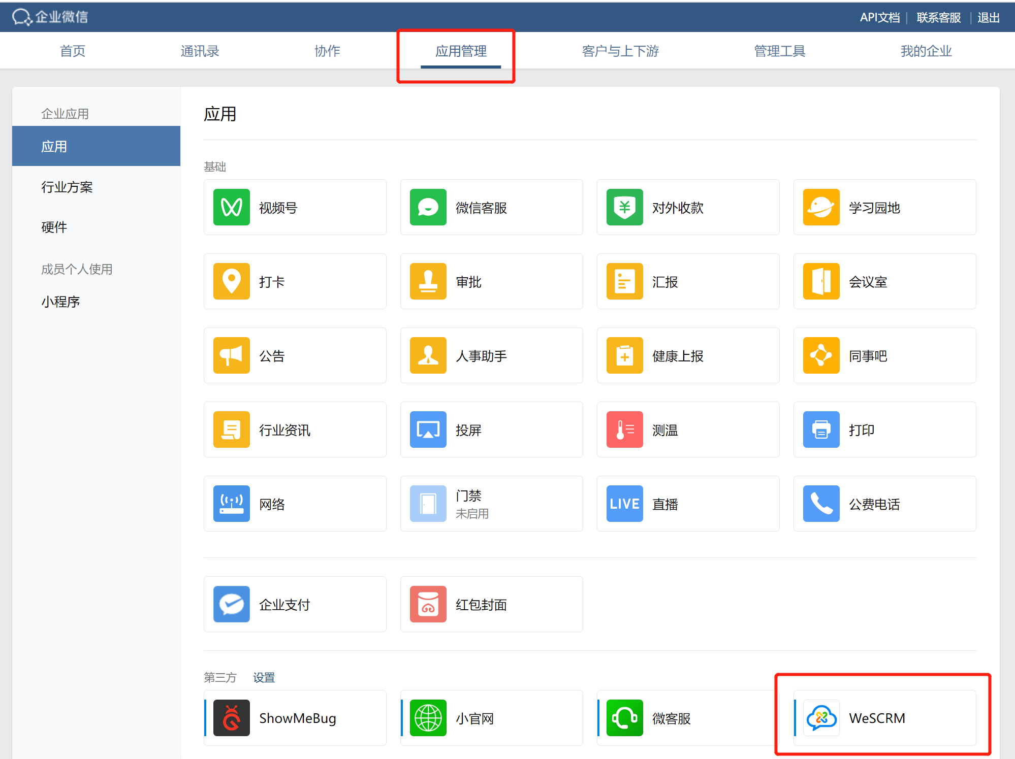Click the 企业支付 label text

(284, 605)
